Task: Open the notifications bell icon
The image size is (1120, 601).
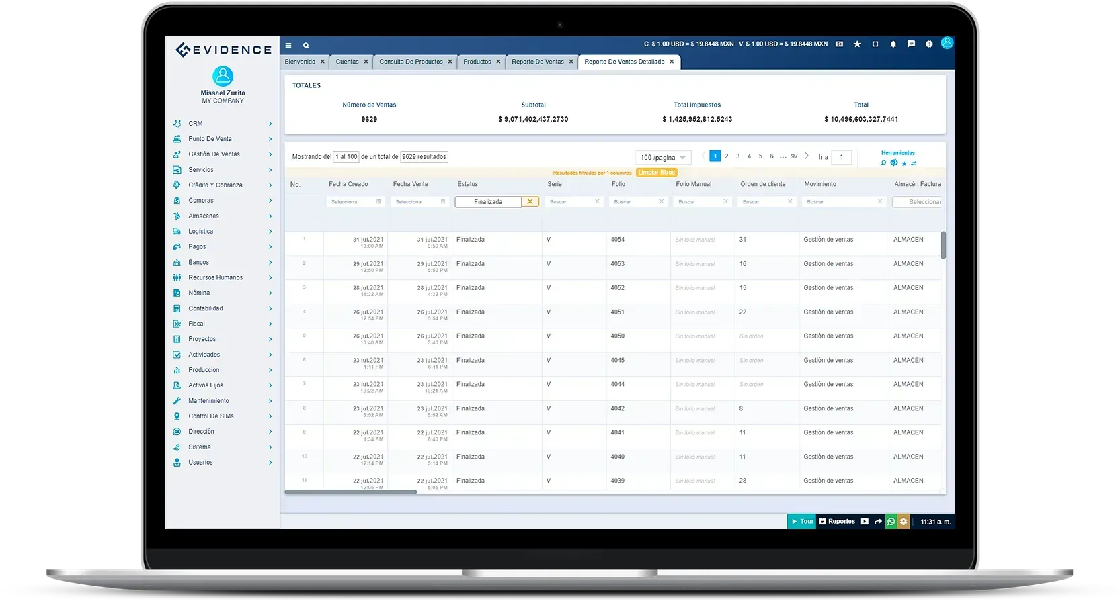Action: [x=893, y=44]
